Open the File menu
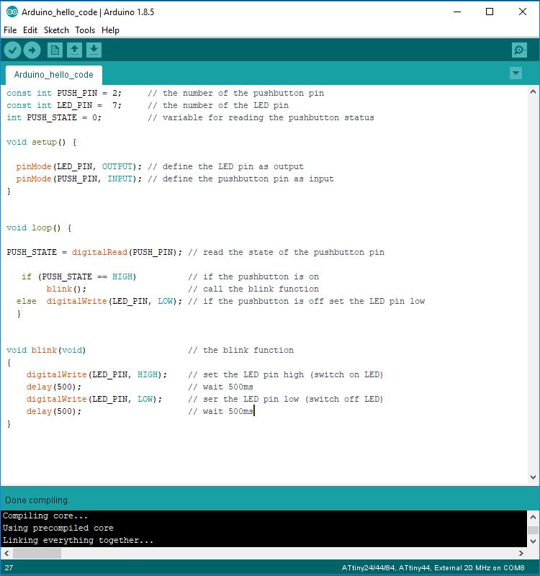Viewport: 540px width, 576px height. coord(10,30)
